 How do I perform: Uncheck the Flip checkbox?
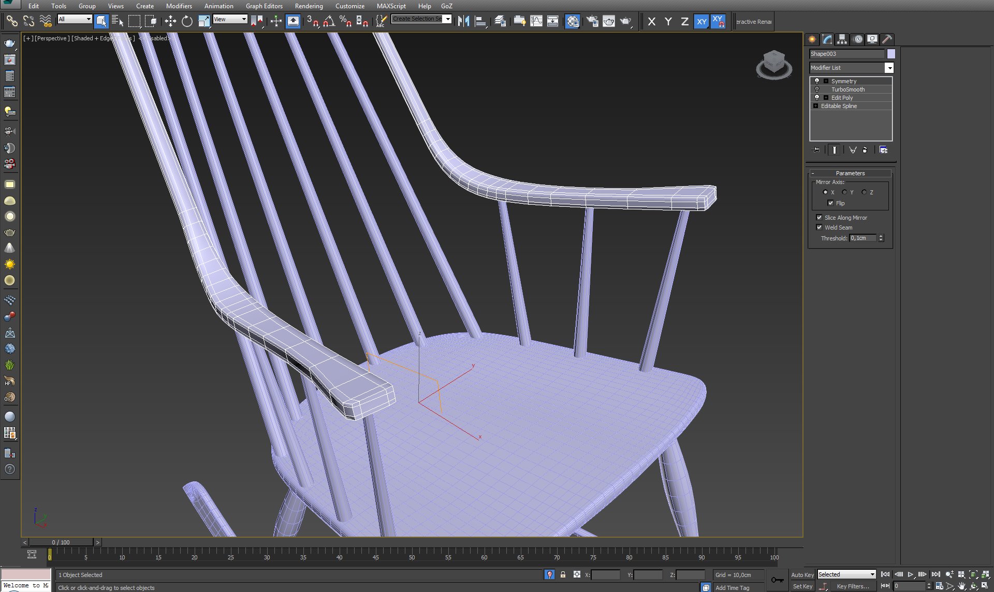830,203
